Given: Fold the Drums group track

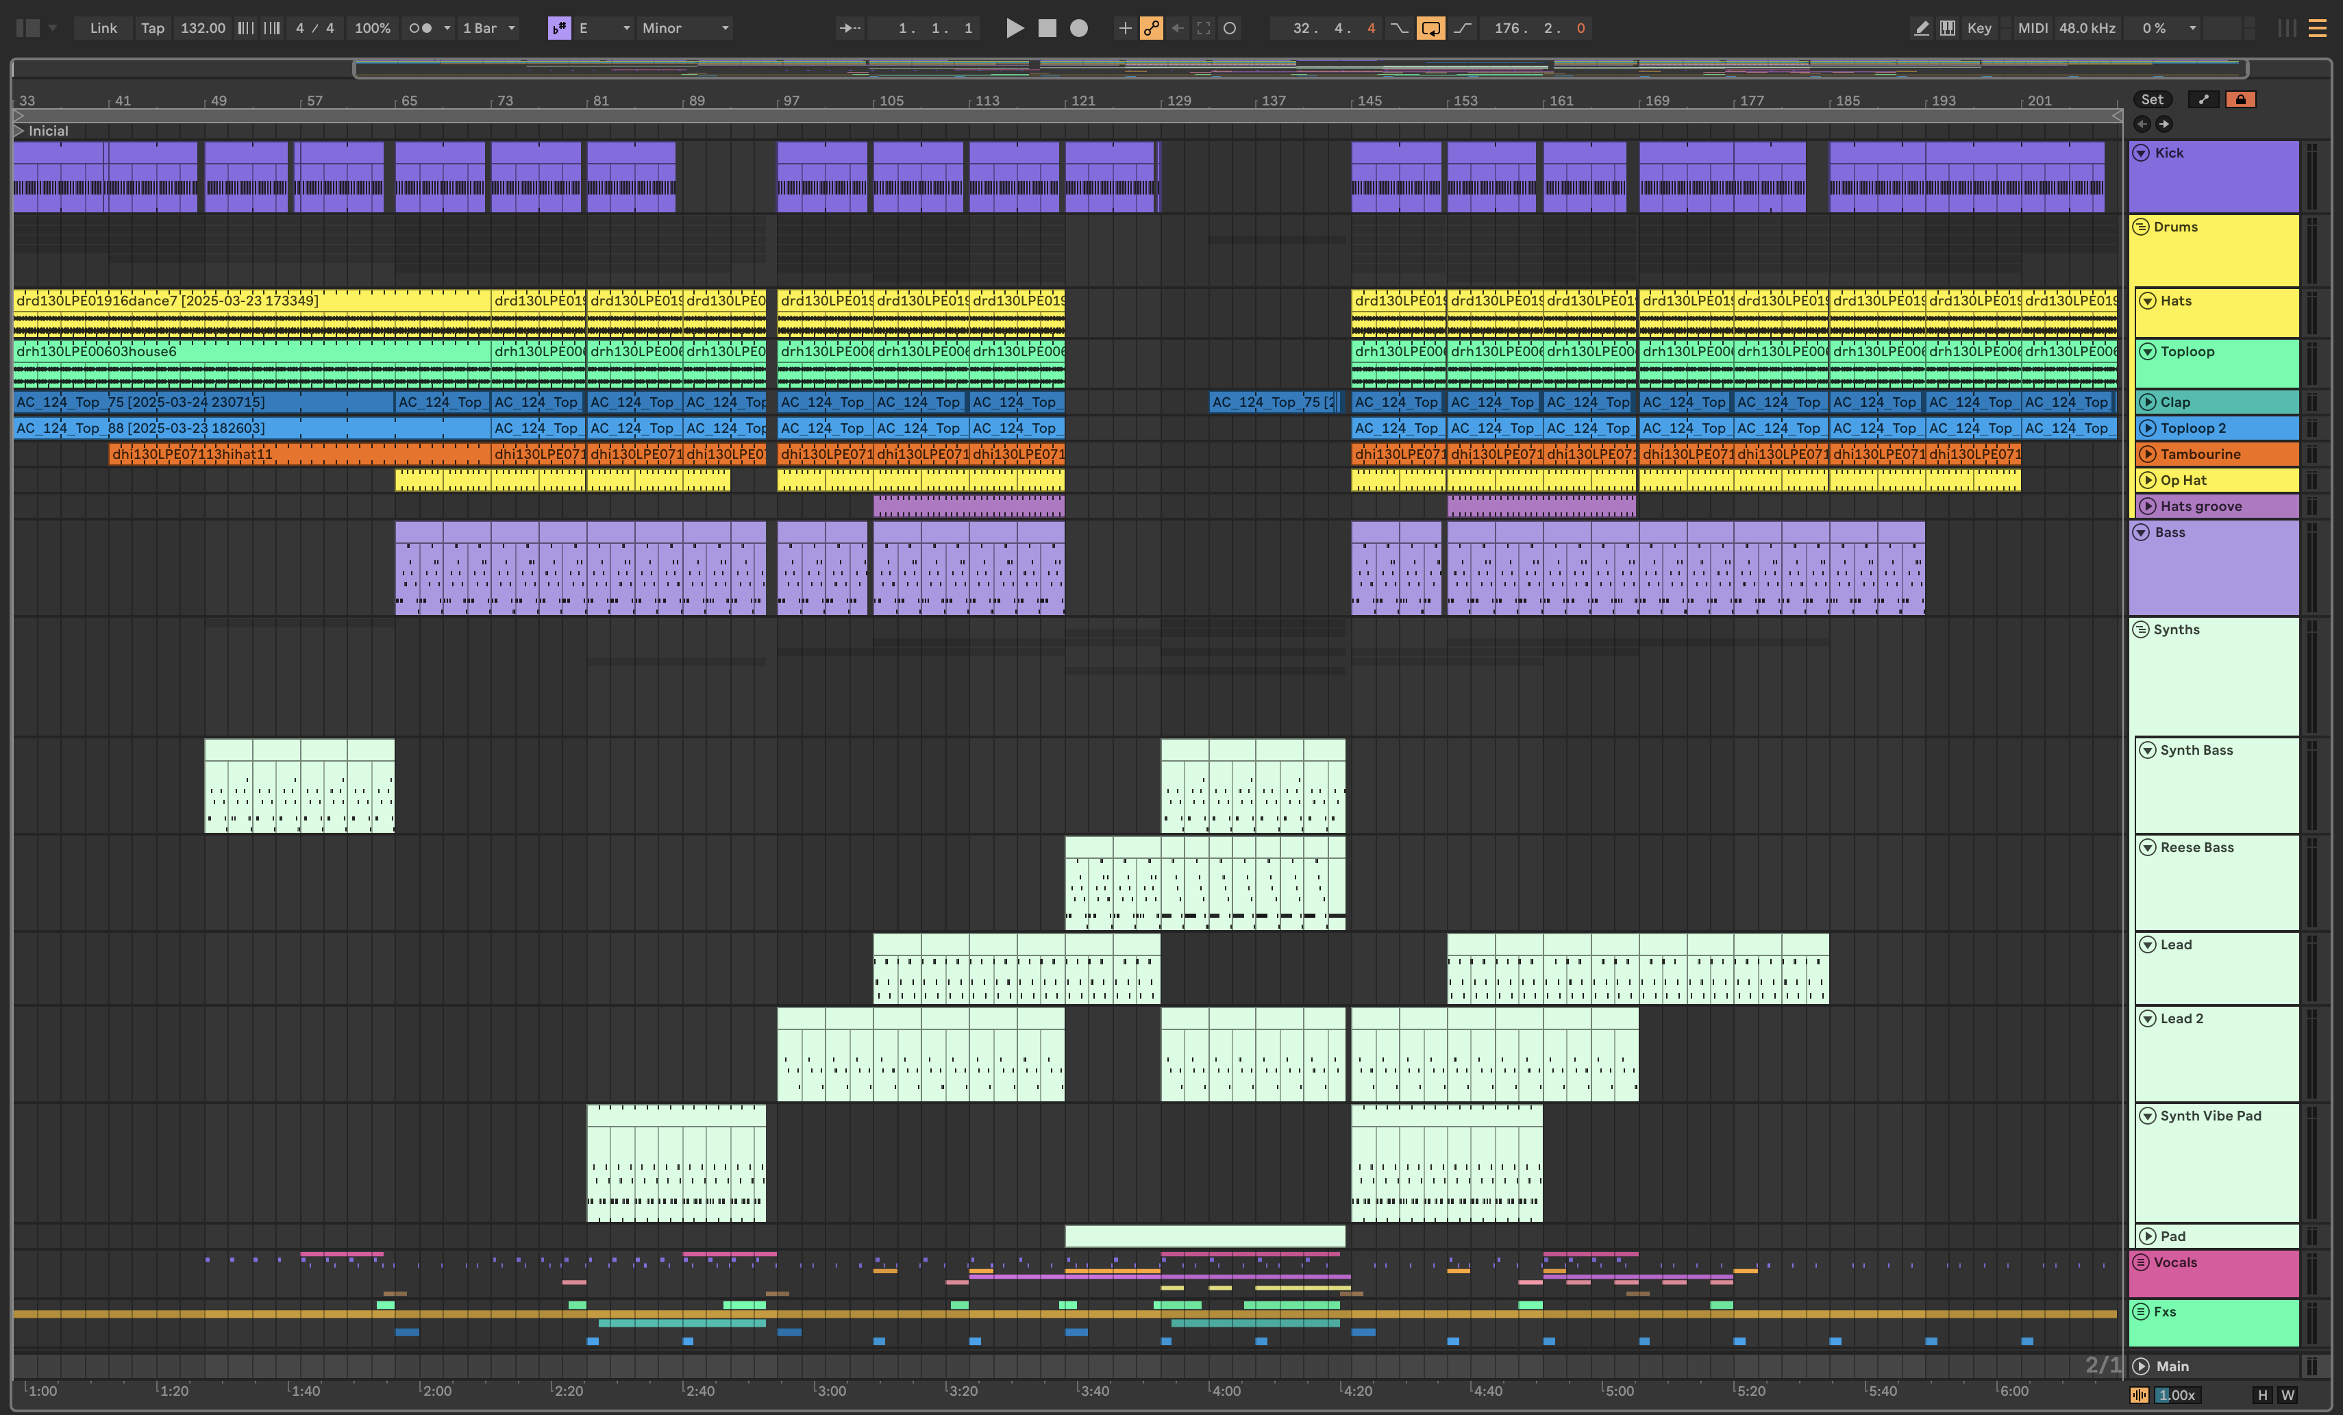Looking at the screenshot, I should [x=2142, y=226].
